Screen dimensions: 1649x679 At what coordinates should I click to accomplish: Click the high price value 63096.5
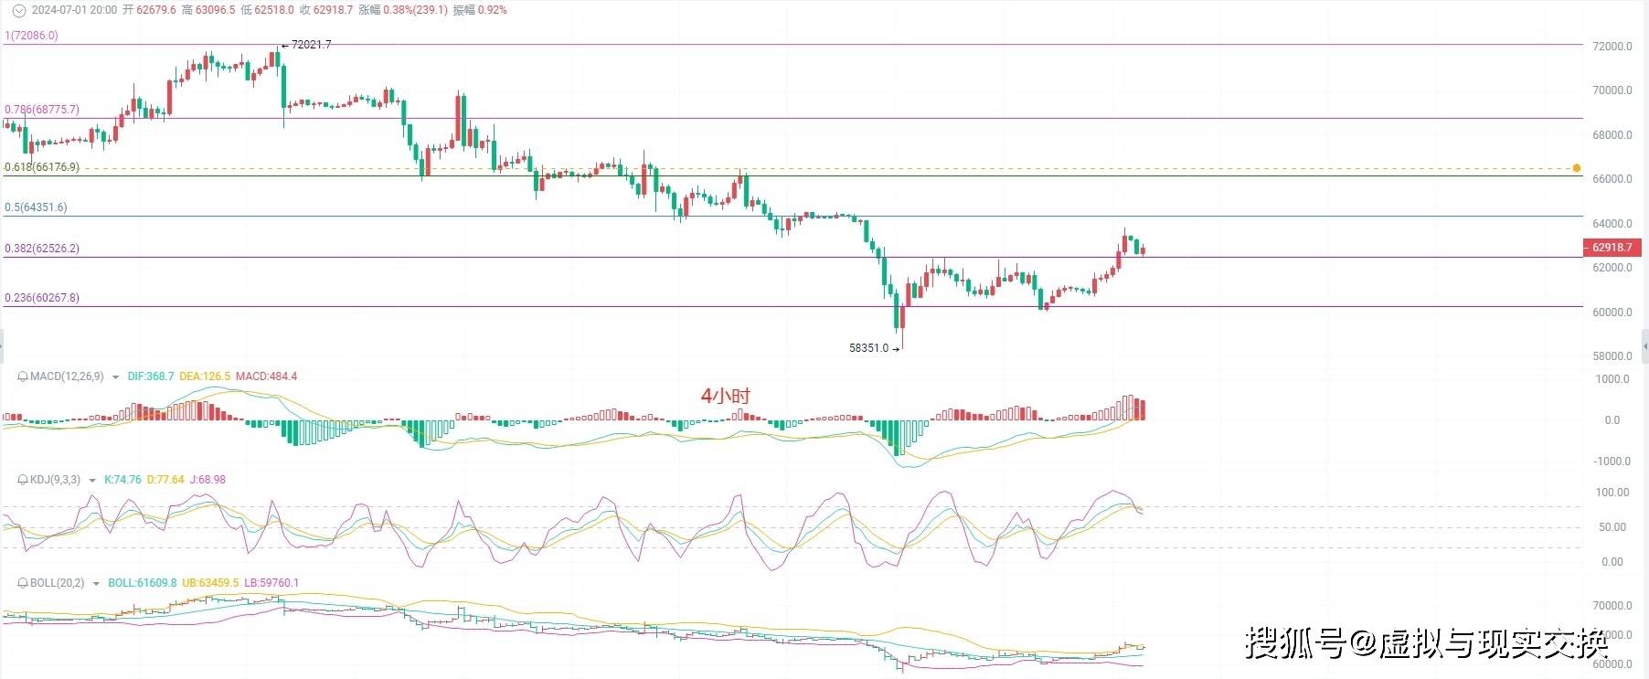[216, 10]
